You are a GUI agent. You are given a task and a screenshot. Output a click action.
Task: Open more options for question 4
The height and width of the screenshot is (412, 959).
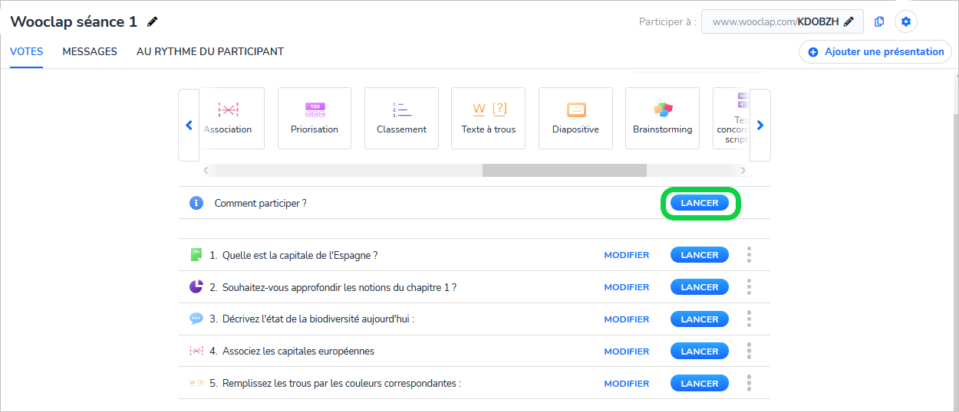(749, 352)
